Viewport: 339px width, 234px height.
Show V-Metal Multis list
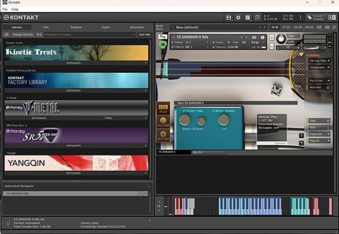108,118
